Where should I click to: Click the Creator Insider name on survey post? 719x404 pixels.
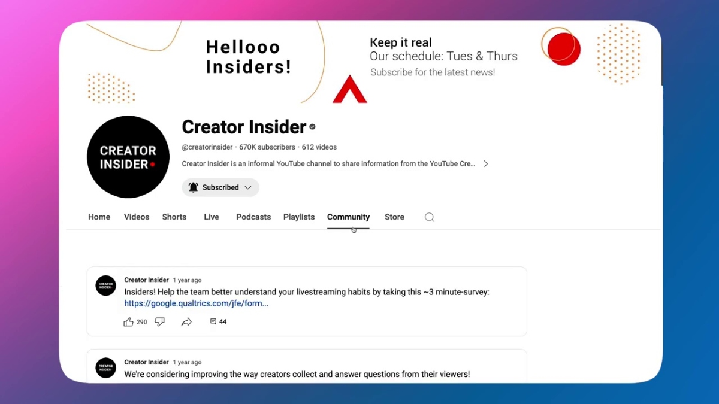coord(146,280)
